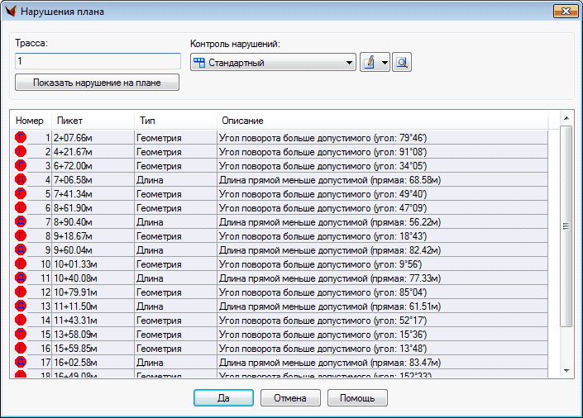This screenshot has width=583, height=418.
Task: Click the magnifier view settings icon
Action: click(402, 63)
